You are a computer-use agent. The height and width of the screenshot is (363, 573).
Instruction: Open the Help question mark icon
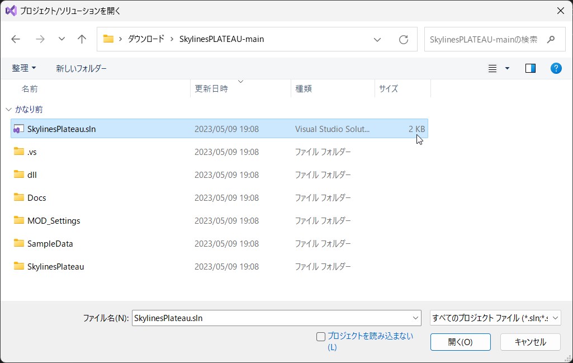[x=556, y=68]
